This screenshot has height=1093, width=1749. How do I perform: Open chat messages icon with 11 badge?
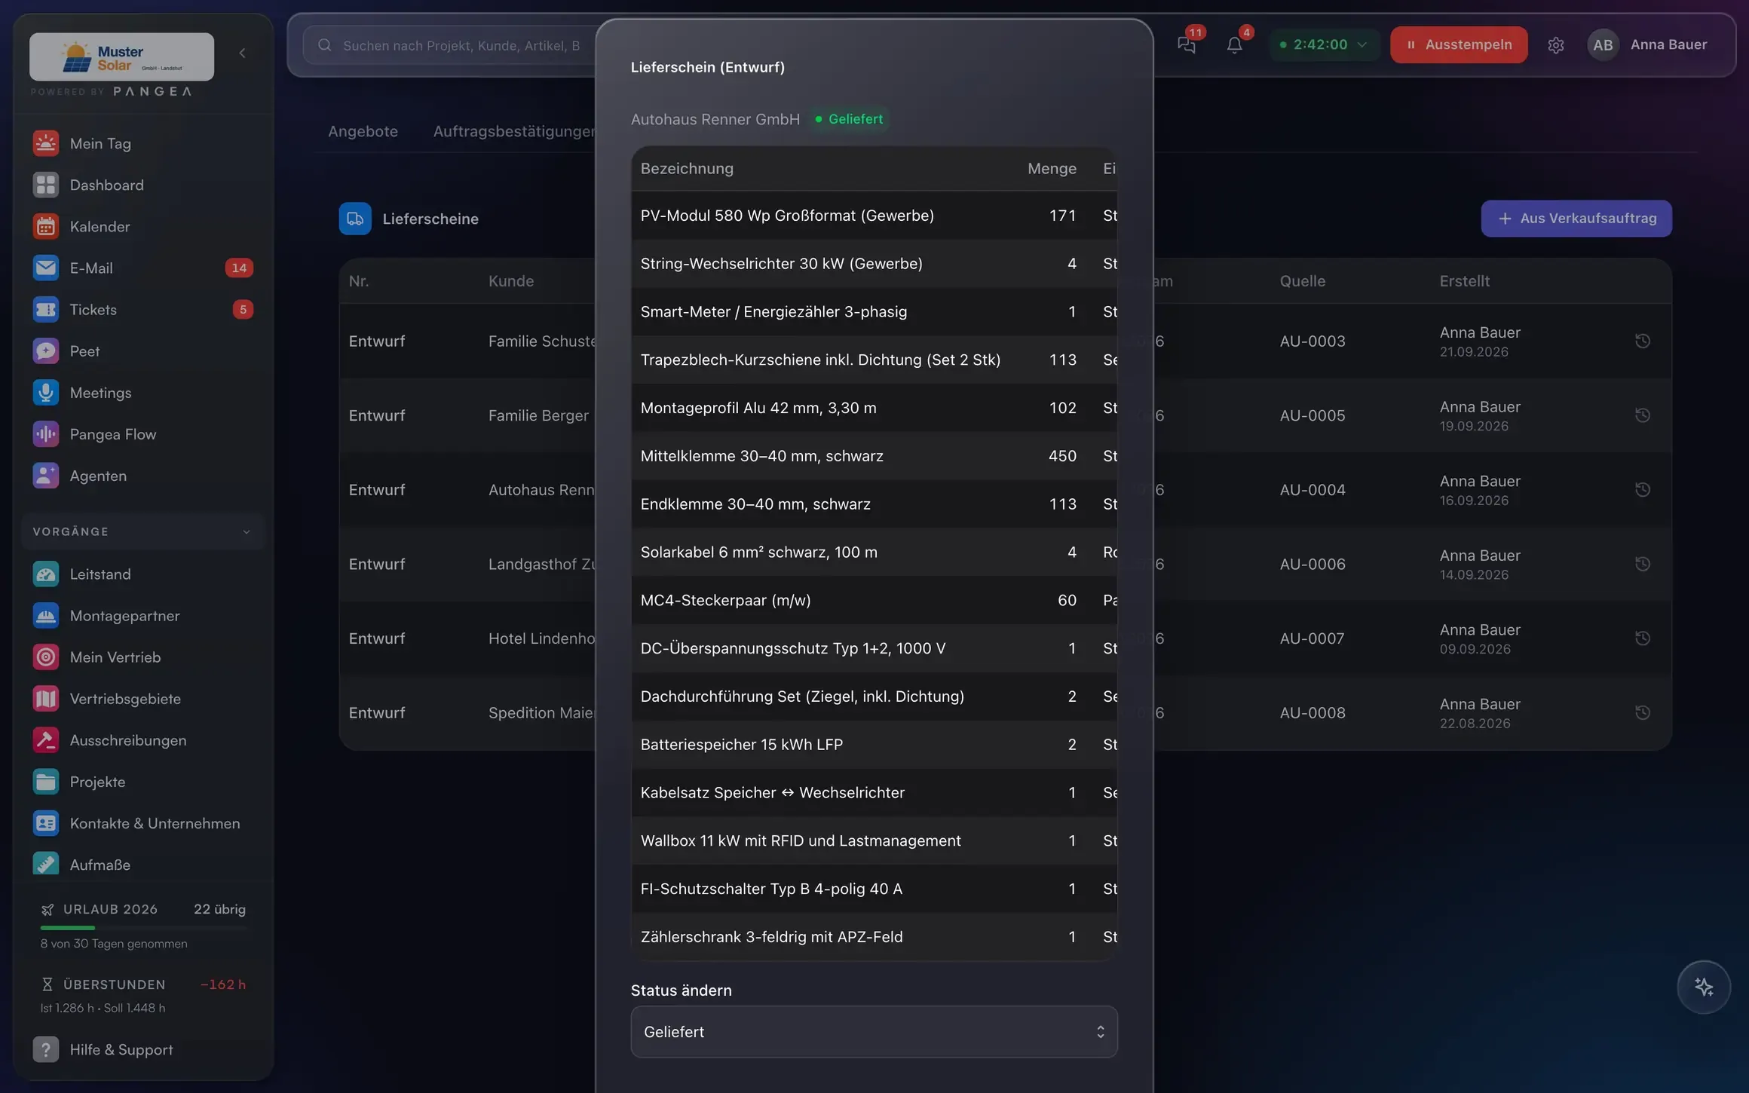(x=1187, y=44)
